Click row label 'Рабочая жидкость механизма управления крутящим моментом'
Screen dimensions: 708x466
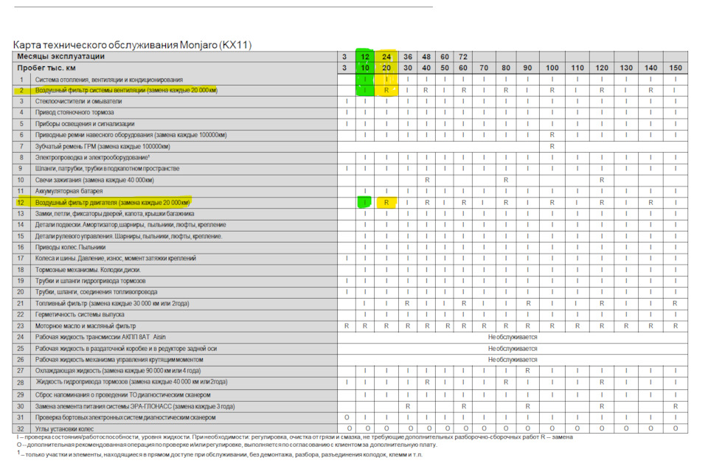point(119,359)
